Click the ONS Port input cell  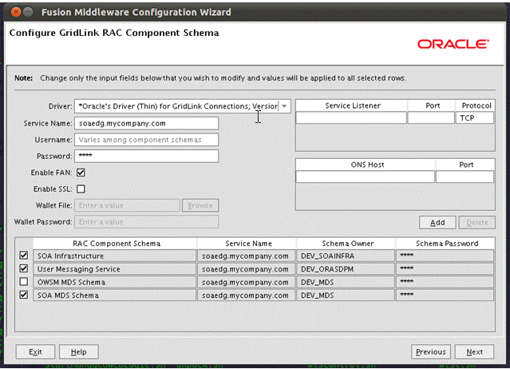[x=465, y=177]
